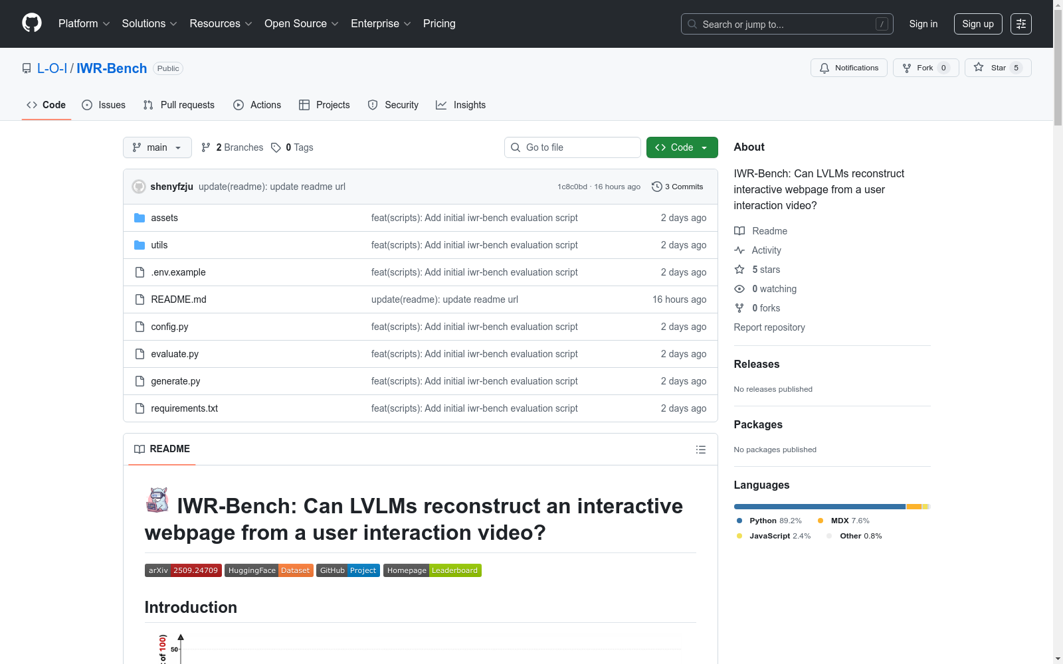Open the GitHub home logo
This screenshot has height=664, width=1063.
(32, 23)
